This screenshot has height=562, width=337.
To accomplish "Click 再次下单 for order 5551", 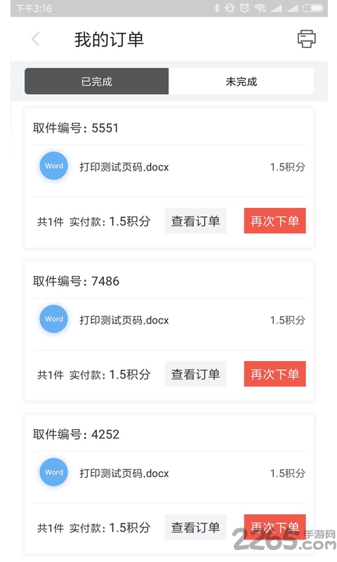I will pyautogui.click(x=275, y=221).
